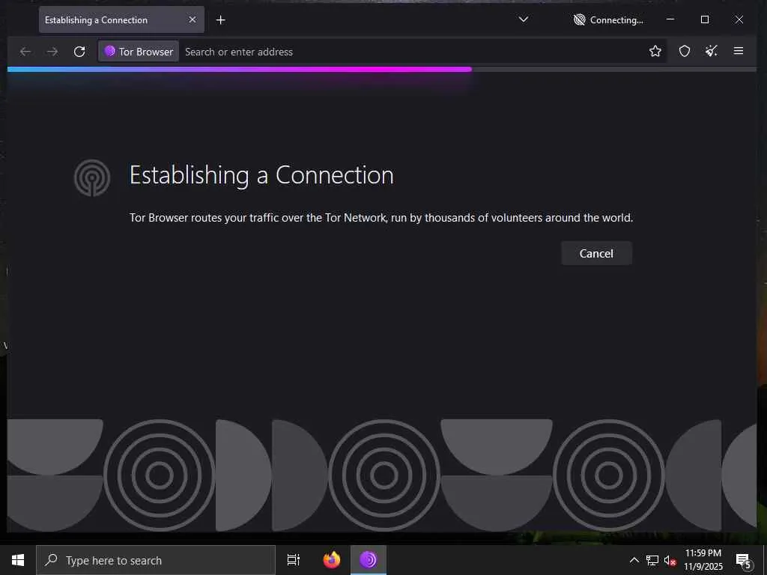The height and width of the screenshot is (575, 767).
Task: Open the Windows Start menu
Action: pos(18,560)
